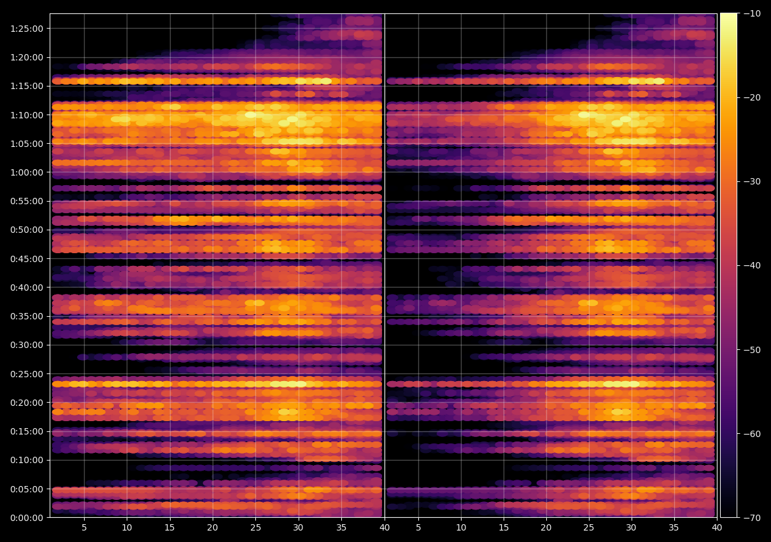Image resolution: width=771 pixels, height=542 pixels.
Task: Click x-axis tick 25 of left heatmap
Action: [255, 528]
